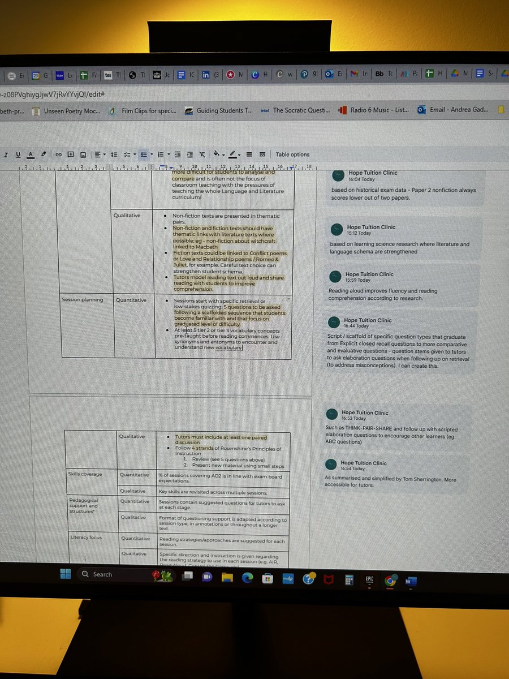Open the 'Film Clips for speci...' bookmark
509x679 pixels.
click(142, 111)
